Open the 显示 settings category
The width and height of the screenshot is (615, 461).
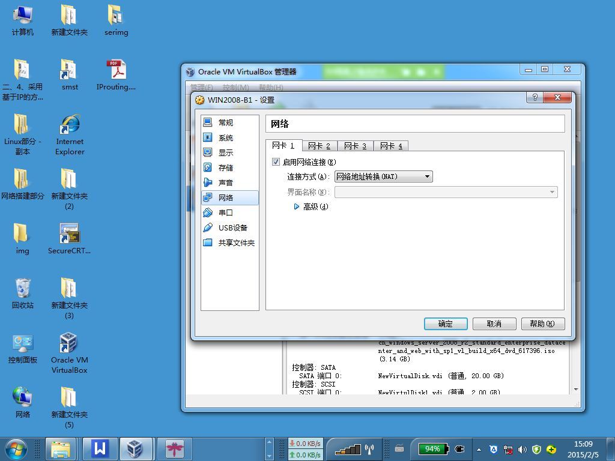coord(230,152)
